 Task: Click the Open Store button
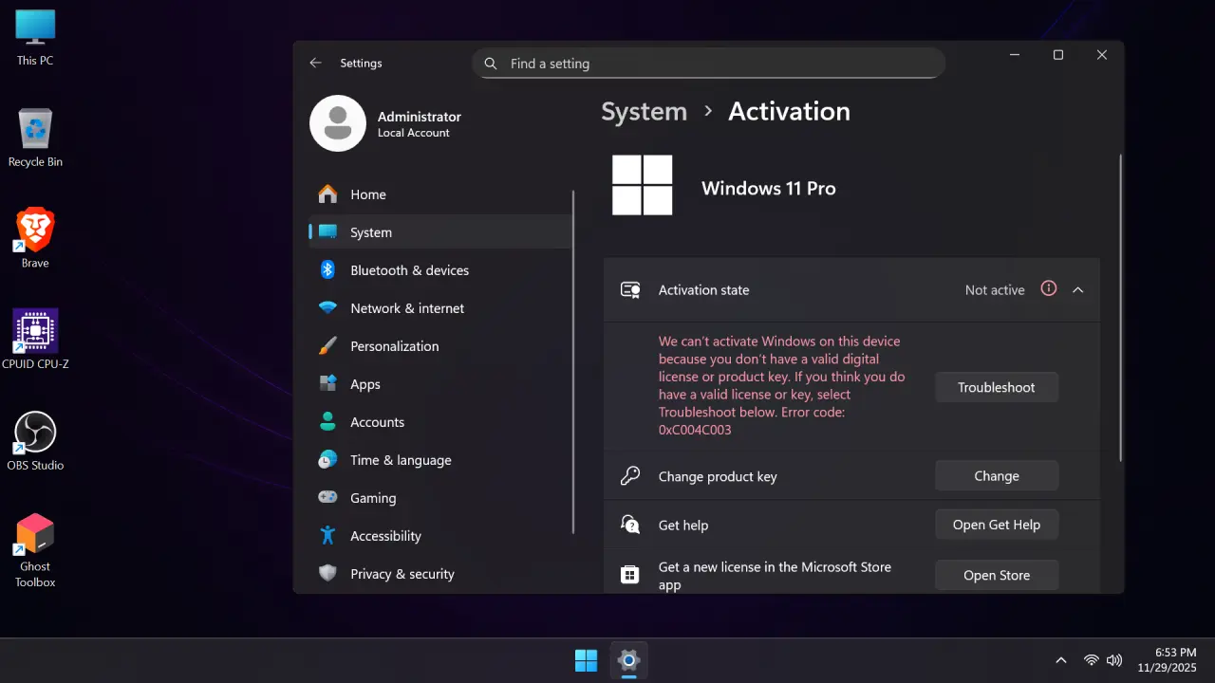point(997,575)
